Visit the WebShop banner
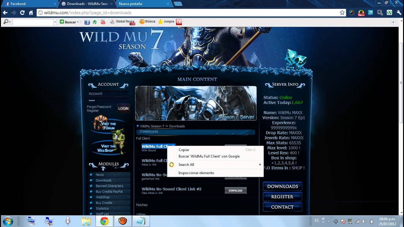The height and width of the screenshot is (227, 404). pyautogui.click(x=109, y=146)
